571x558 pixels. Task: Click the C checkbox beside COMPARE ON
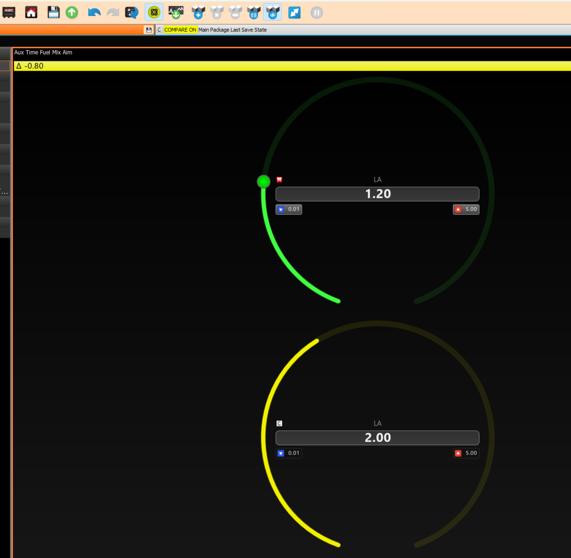coord(159,30)
